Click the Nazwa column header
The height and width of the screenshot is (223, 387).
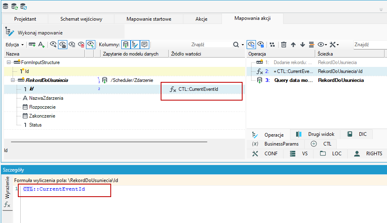click(x=45, y=54)
